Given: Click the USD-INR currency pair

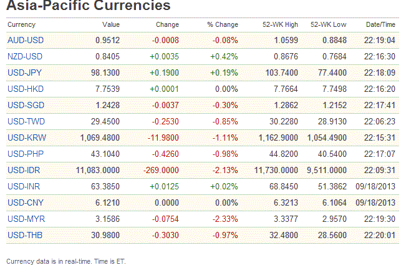Looking at the screenshot, I should 25,186.
